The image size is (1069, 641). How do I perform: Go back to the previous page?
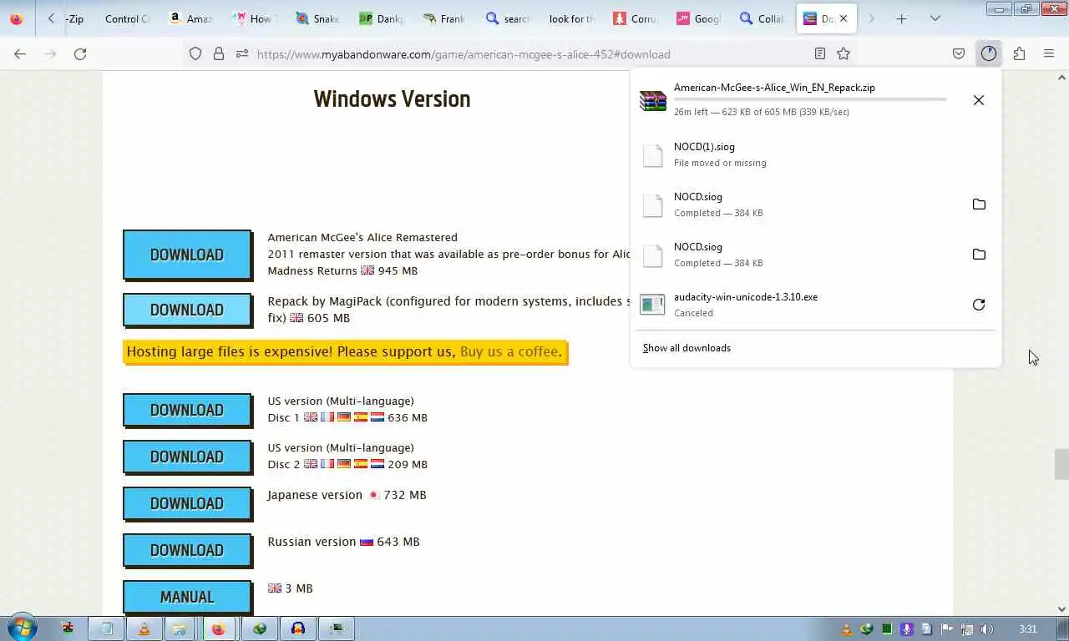(x=20, y=53)
